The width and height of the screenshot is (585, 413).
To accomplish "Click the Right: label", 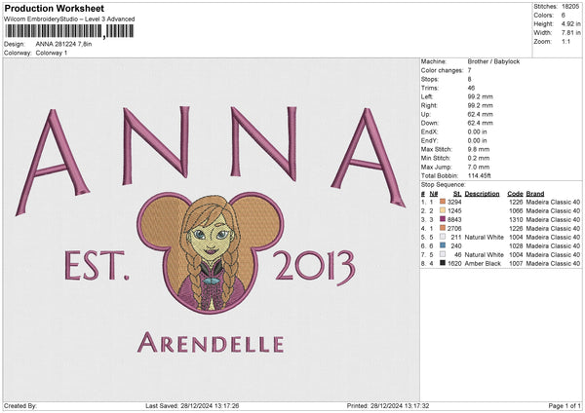I will 429,105.
